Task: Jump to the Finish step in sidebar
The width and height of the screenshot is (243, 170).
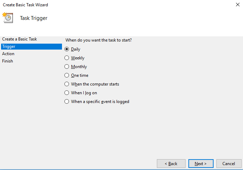Action: [8, 61]
